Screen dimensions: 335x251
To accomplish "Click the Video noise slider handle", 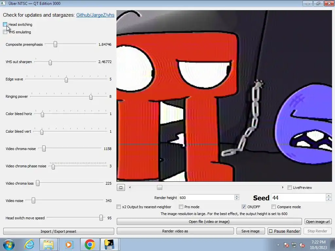I will [33, 200].
